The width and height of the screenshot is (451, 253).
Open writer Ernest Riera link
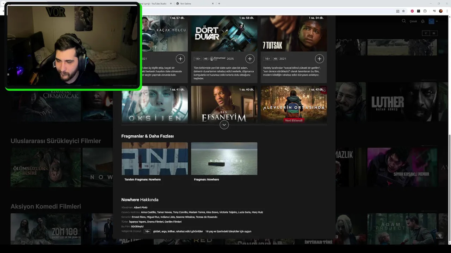pos(139,217)
